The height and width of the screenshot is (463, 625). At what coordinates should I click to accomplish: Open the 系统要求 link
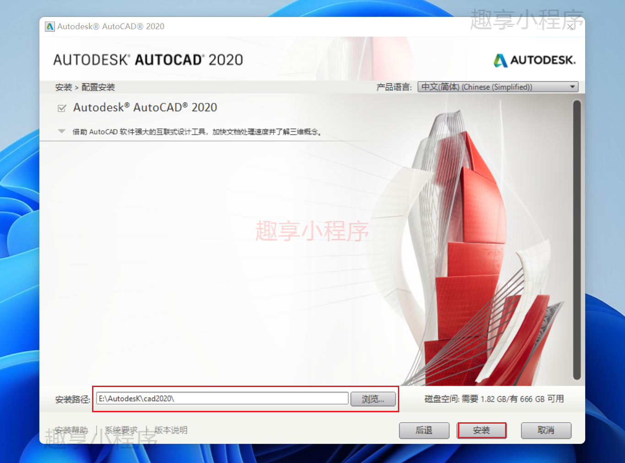pos(121,431)
